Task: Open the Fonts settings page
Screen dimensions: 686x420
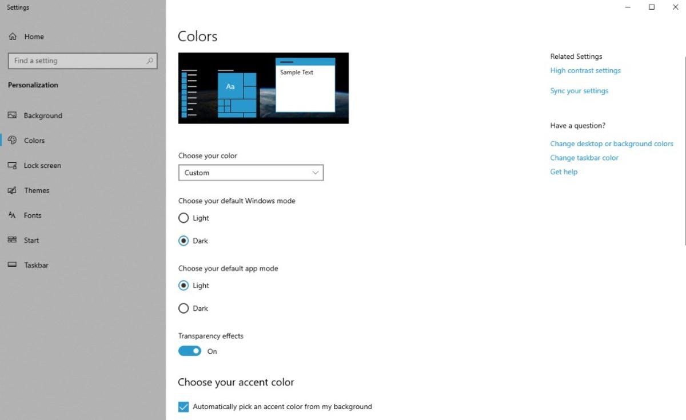Action: tap(33, 215)
